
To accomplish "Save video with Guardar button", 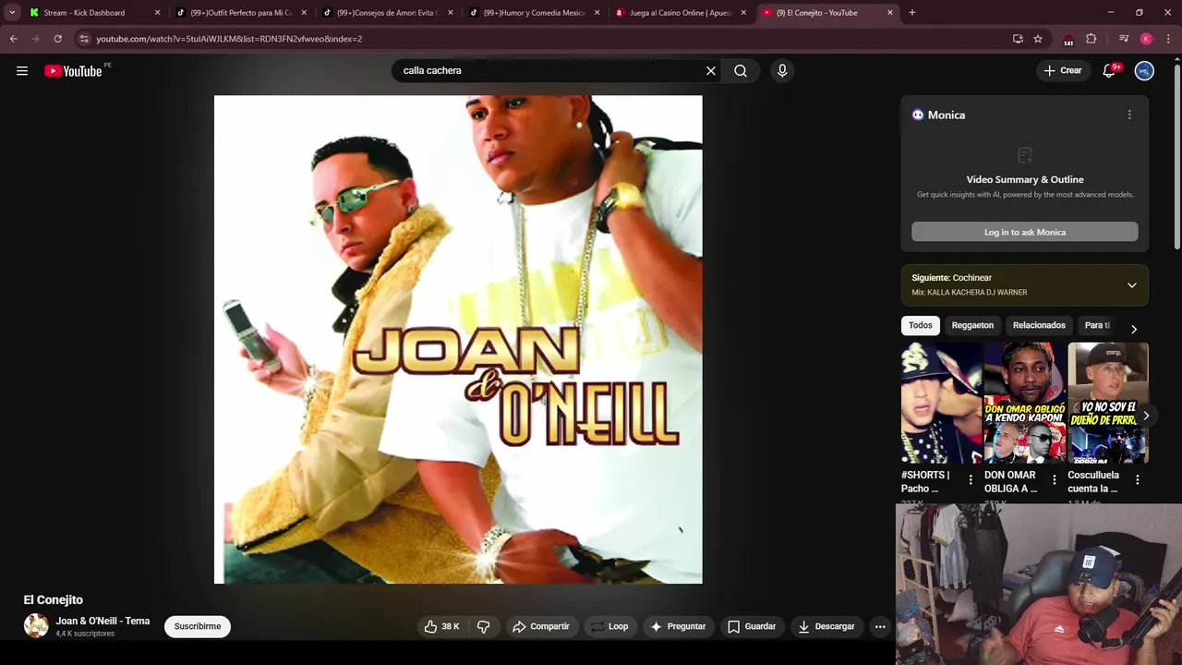I will (x=752, y=627).
